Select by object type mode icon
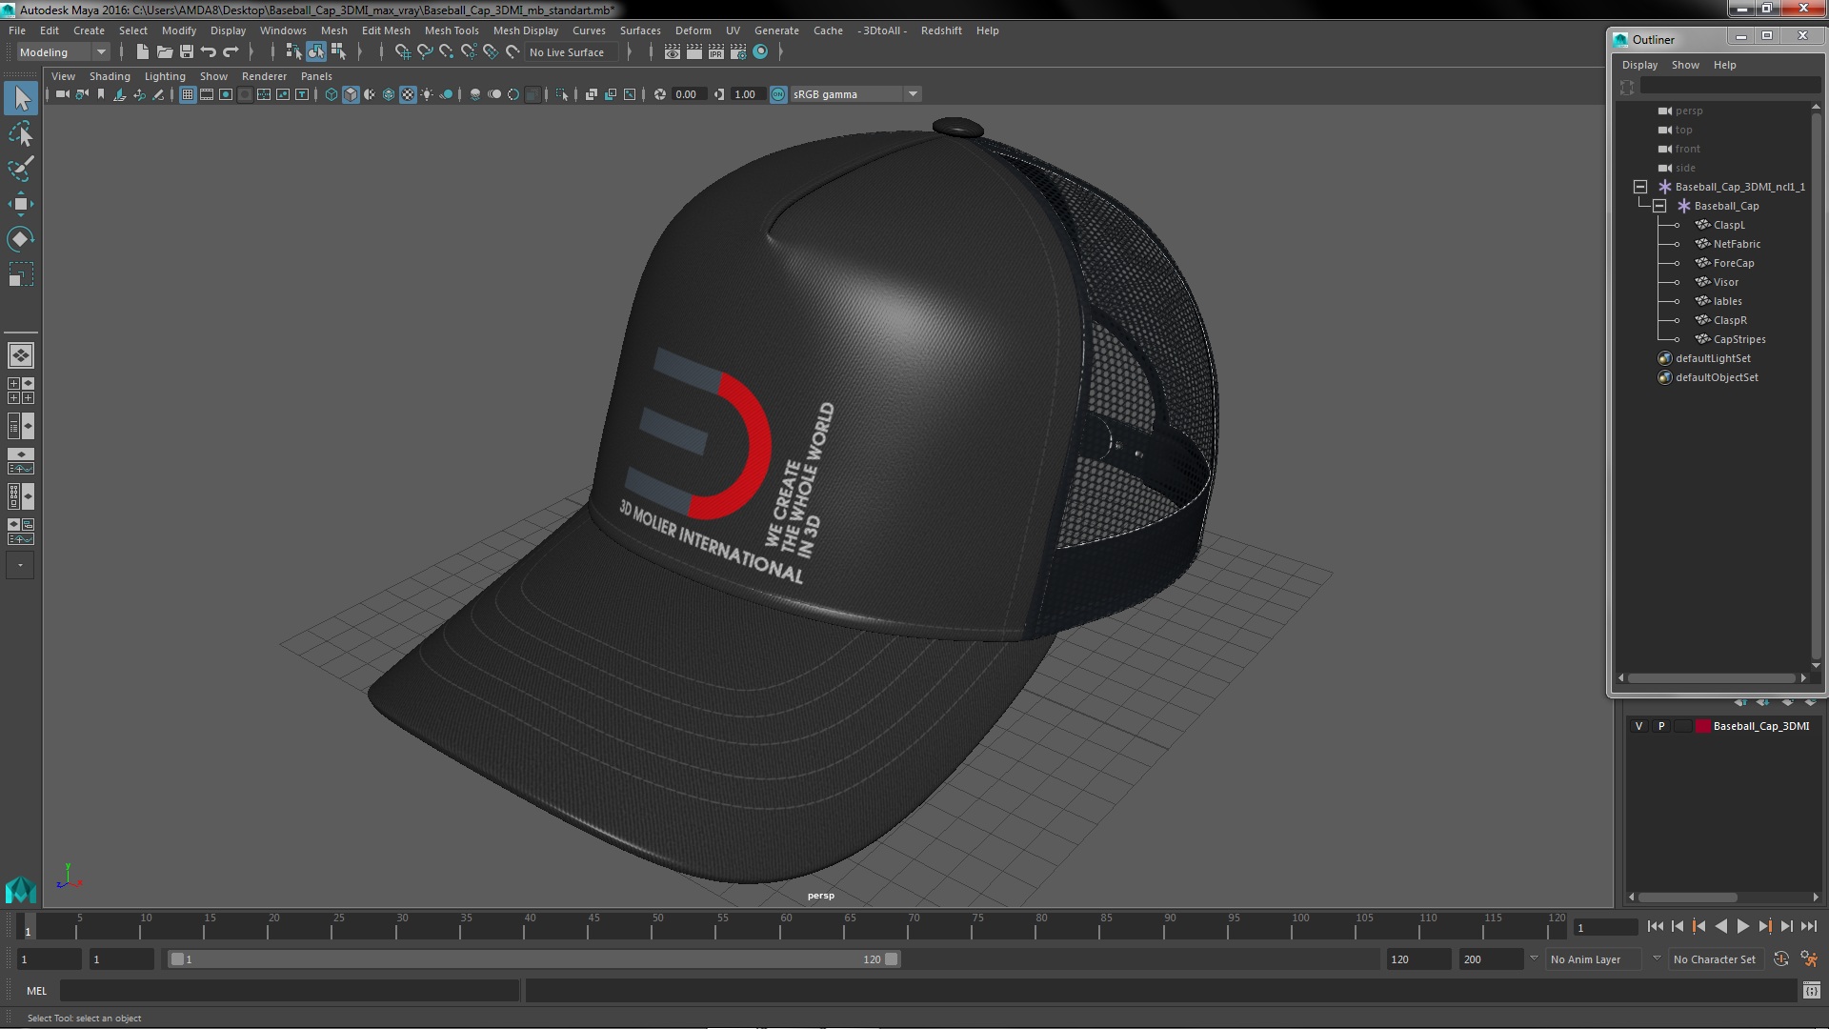Image resolution: width=1829 pixels, height=1029 pixels. click(x=315, y=52)
